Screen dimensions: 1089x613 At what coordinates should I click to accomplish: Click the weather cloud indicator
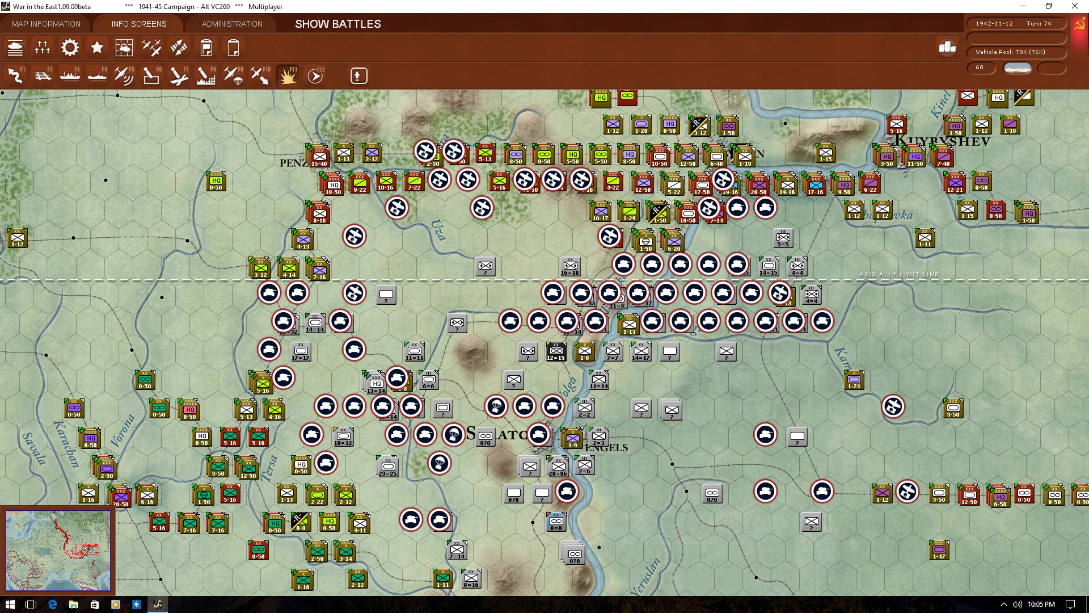click(x=1018, y=68)
